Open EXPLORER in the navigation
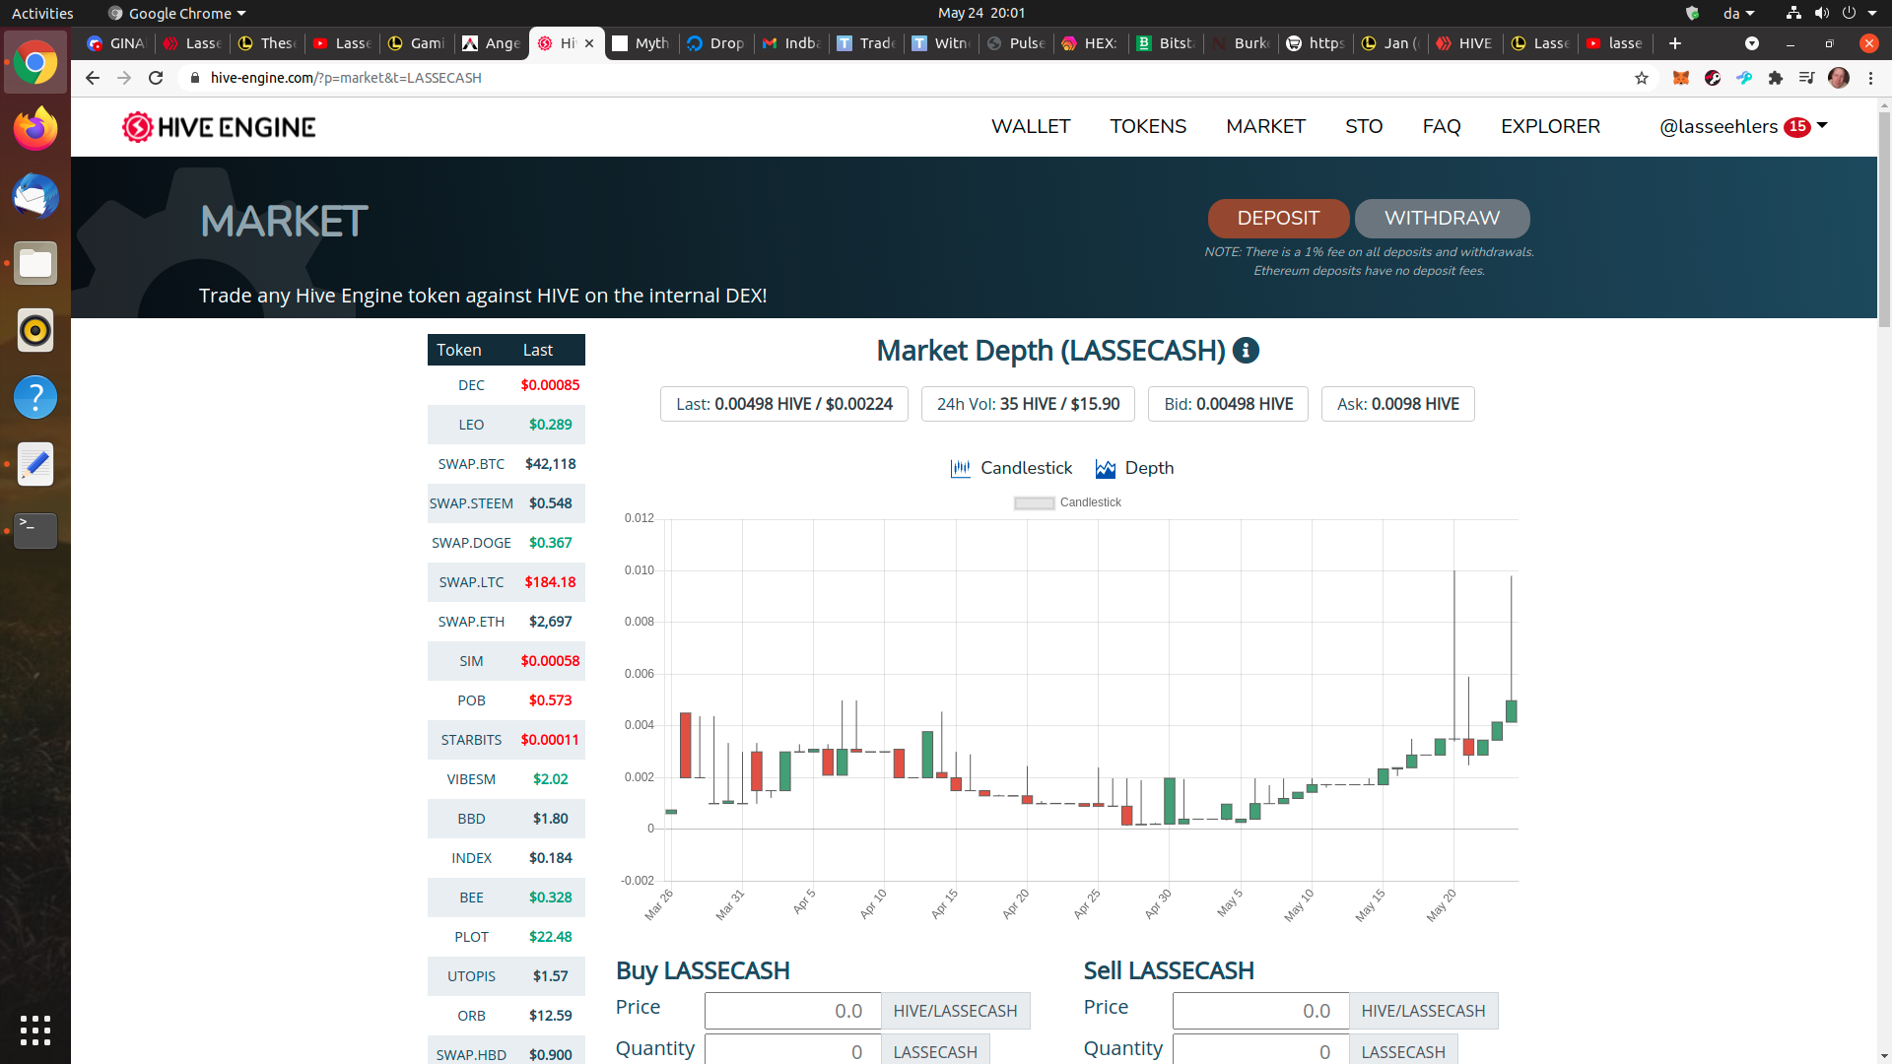 point(1550,126)
